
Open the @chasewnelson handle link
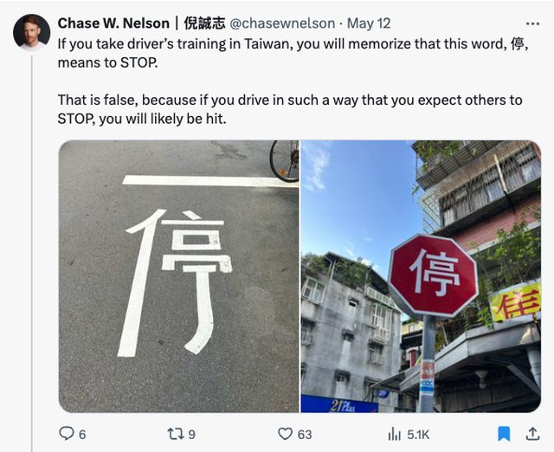tap(282, 23)
